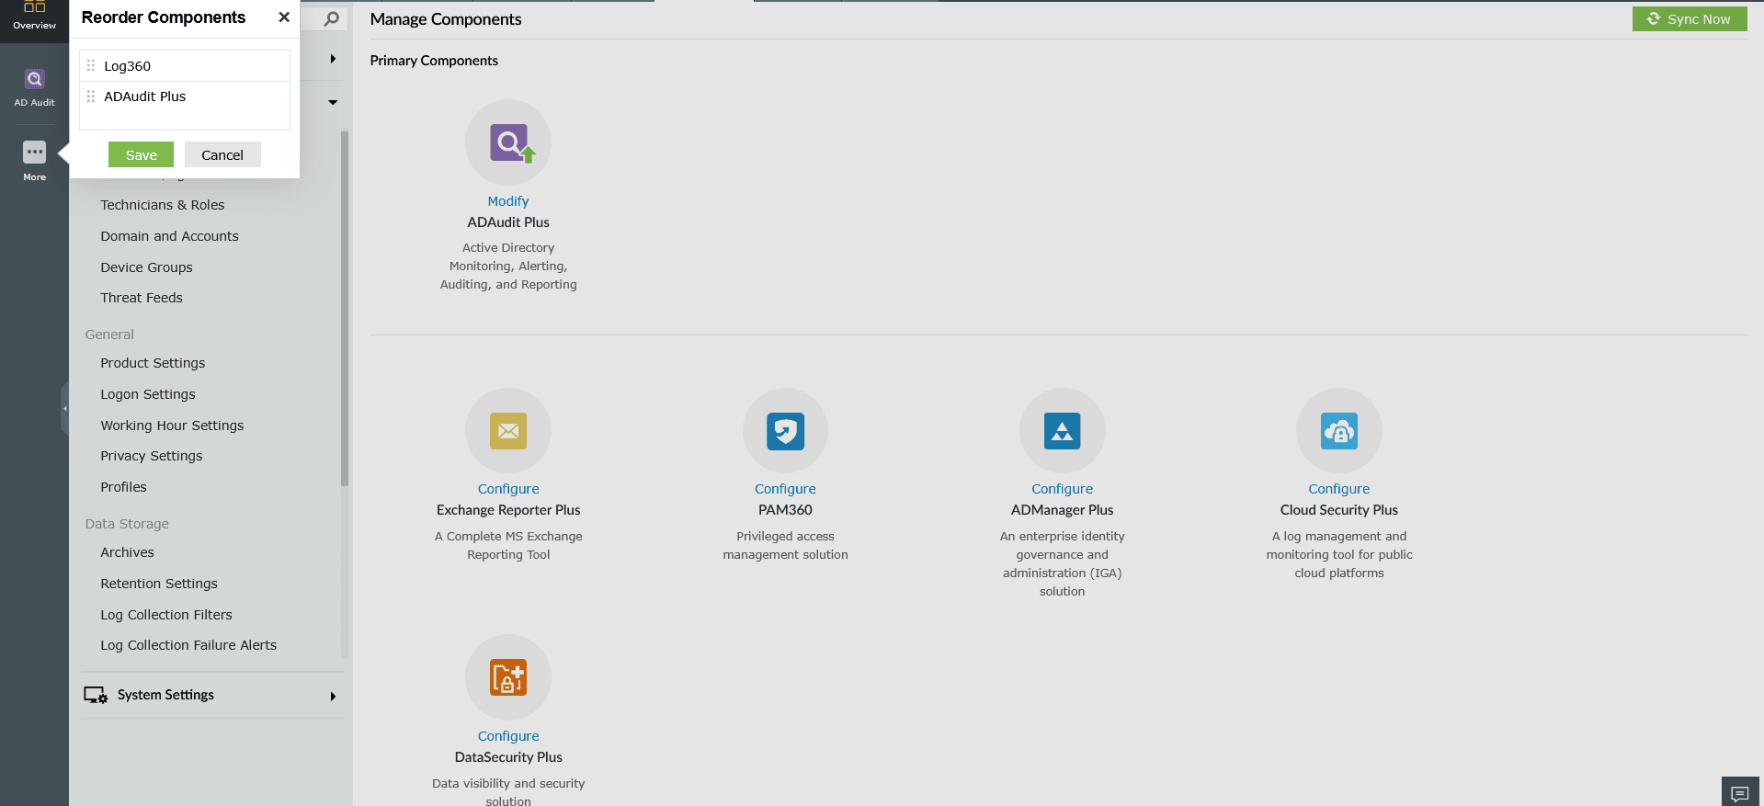
Task: Click the Exchange Reporter Plus envelope icon
Action: (x=508, y=431)
